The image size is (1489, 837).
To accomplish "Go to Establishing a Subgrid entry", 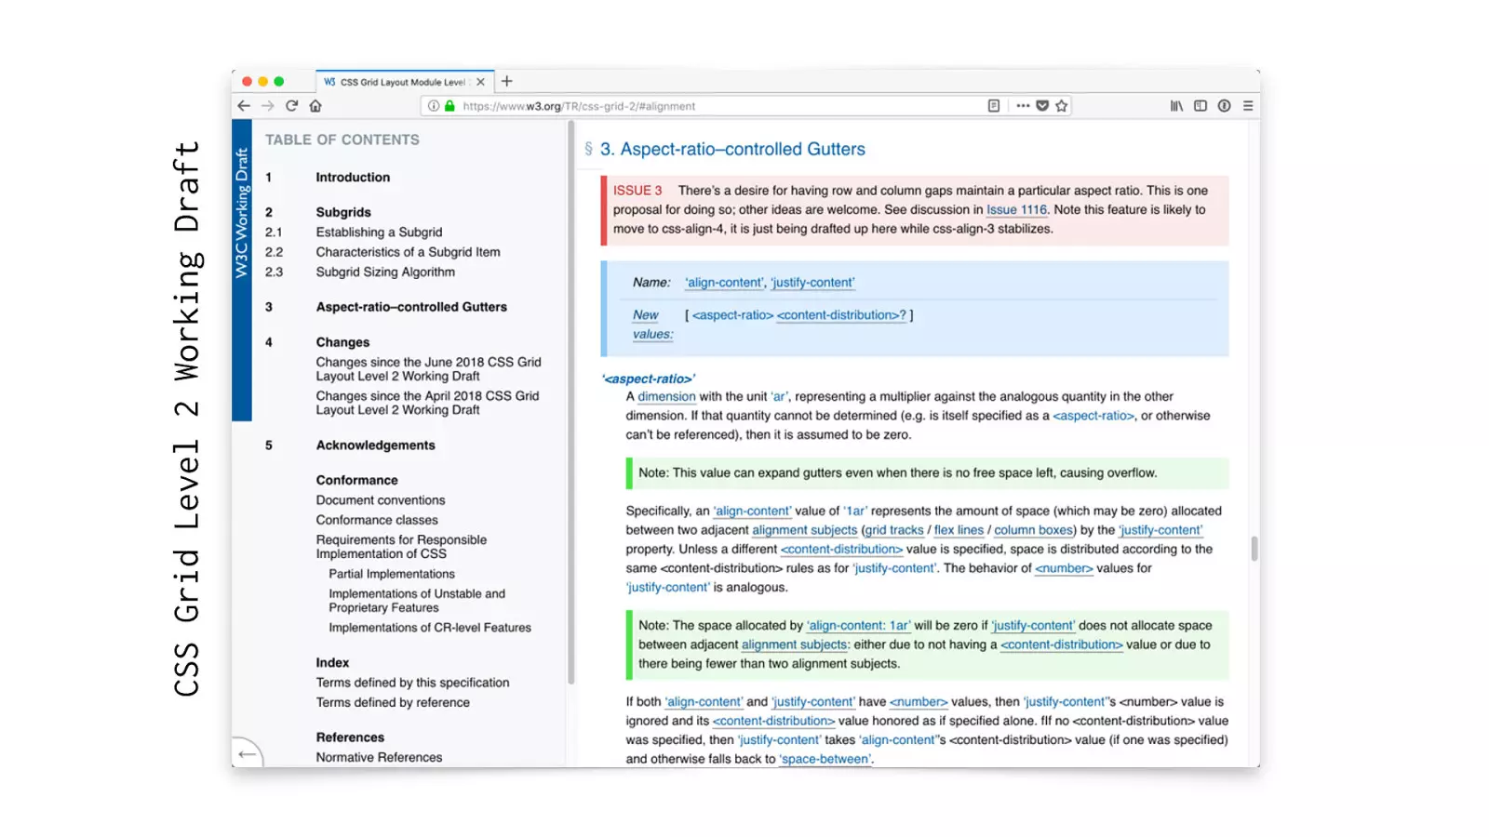I will (x=379, y=232).
